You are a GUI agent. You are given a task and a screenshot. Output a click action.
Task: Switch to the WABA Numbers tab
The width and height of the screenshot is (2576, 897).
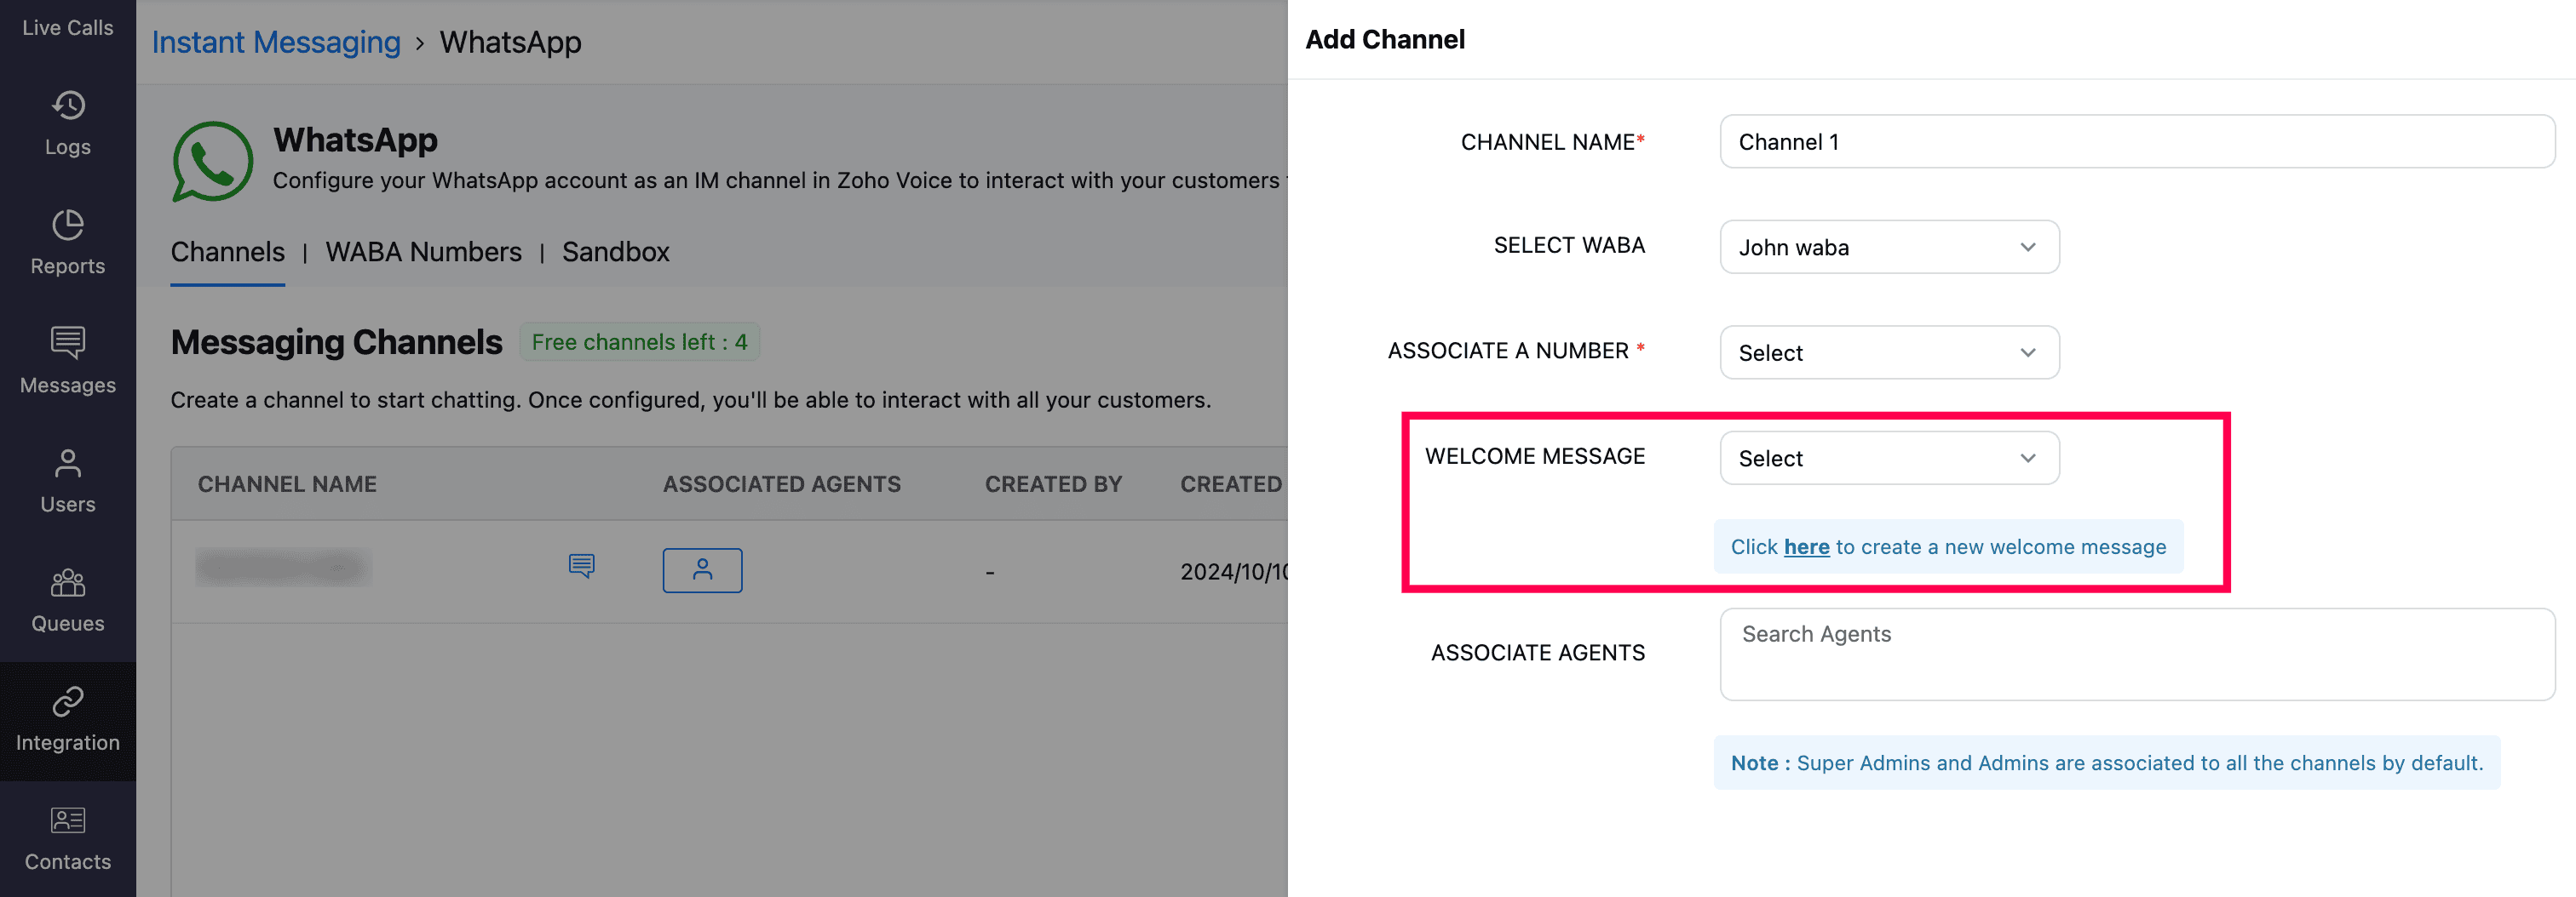click(423, 252)
